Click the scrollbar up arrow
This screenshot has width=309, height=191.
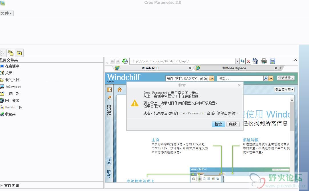[x=292, y=100]
